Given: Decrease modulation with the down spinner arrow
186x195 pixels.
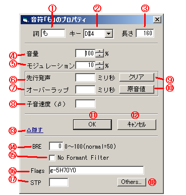Looking at the screenshot, I should tap(100, 67).
